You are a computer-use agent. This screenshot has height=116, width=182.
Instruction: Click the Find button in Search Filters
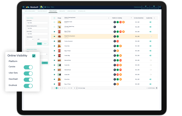pos(39,43)
